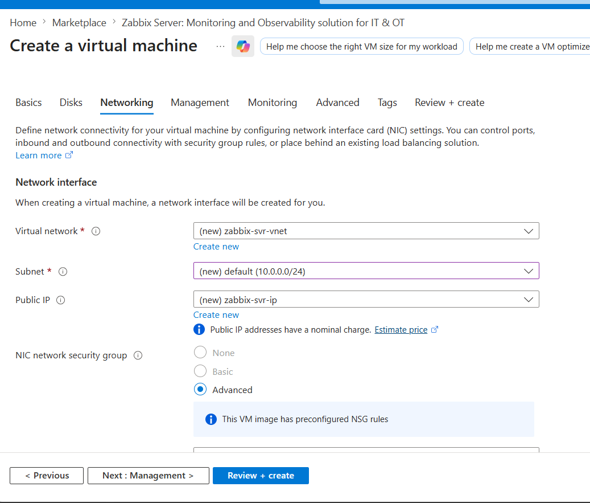Open the Review + create tab
This screenshot has height=503, width=590.
[449, 103]
